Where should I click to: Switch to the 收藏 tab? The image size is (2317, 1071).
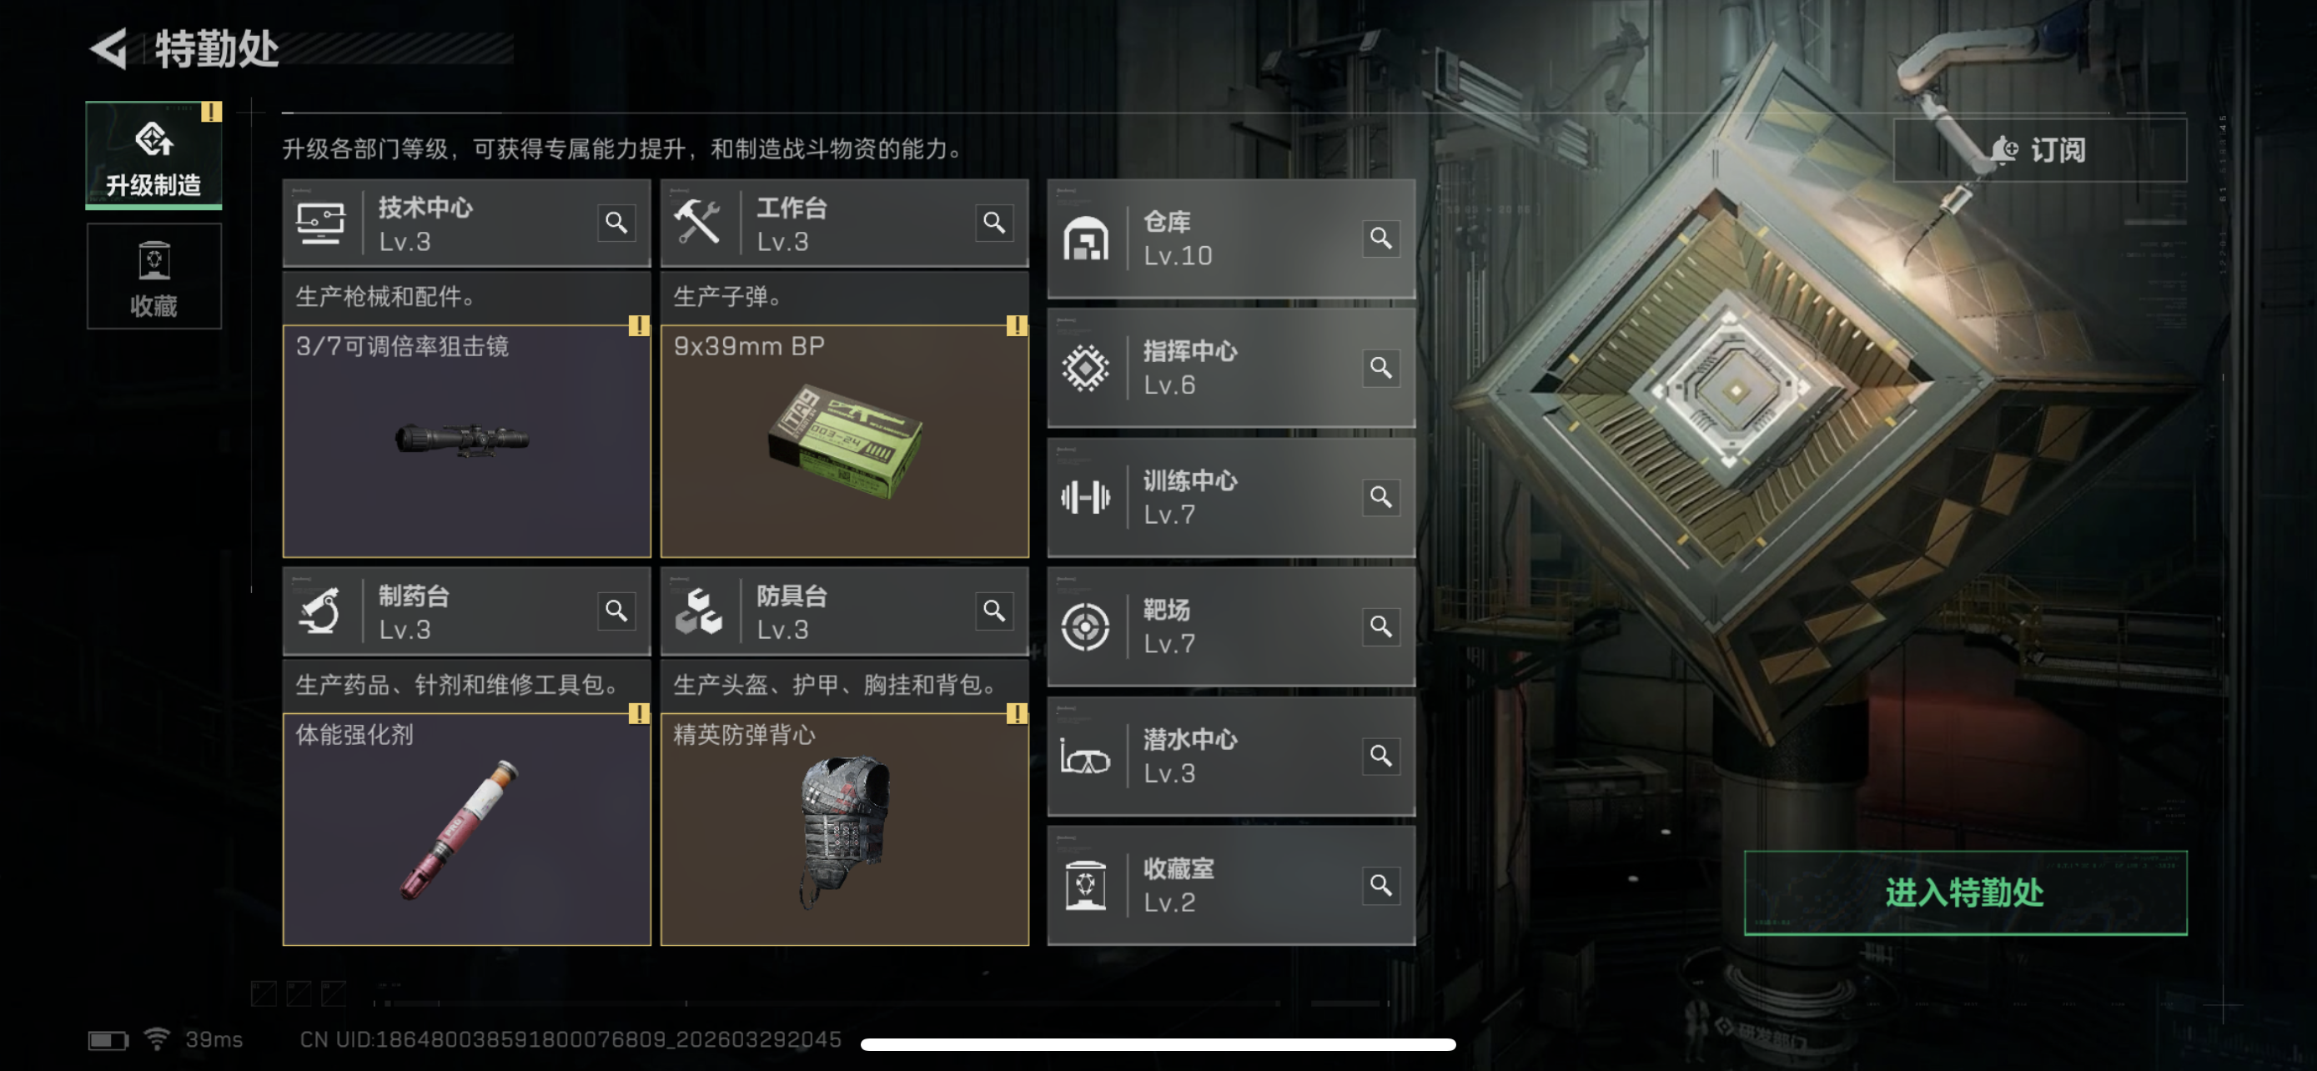click(x=153, y=276)
